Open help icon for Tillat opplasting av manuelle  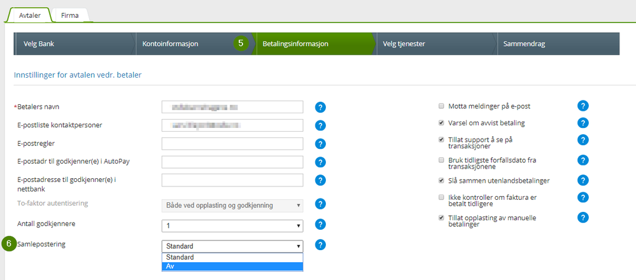click(x=583, y=218)
